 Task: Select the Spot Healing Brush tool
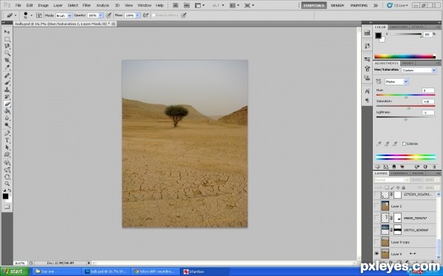click(7, 76)
